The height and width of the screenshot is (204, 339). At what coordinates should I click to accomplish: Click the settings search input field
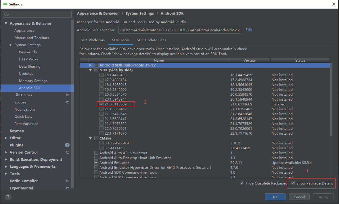pos(37,14)
